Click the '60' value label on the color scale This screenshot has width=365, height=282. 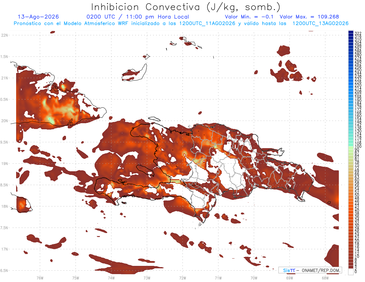[x=357, y=180]
